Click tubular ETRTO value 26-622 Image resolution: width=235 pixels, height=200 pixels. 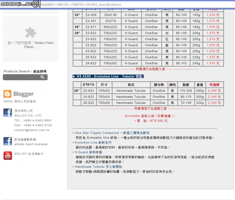pos(89,103)
